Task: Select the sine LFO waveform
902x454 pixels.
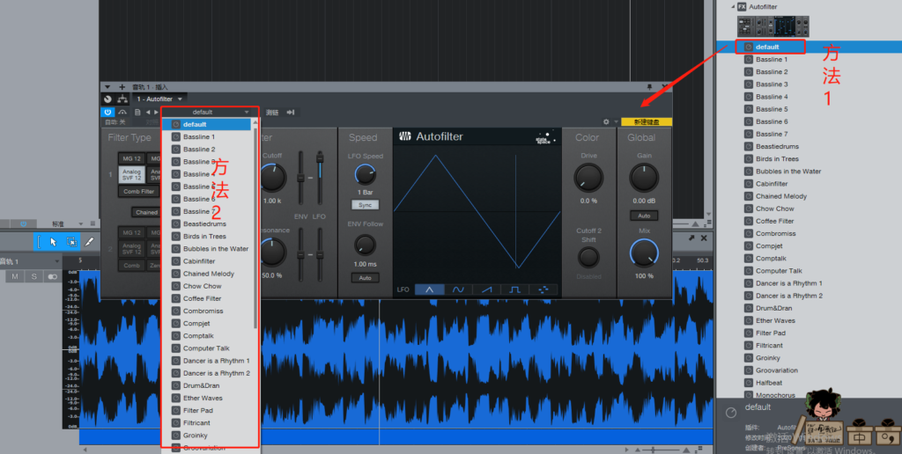Action: pos(458,289)
